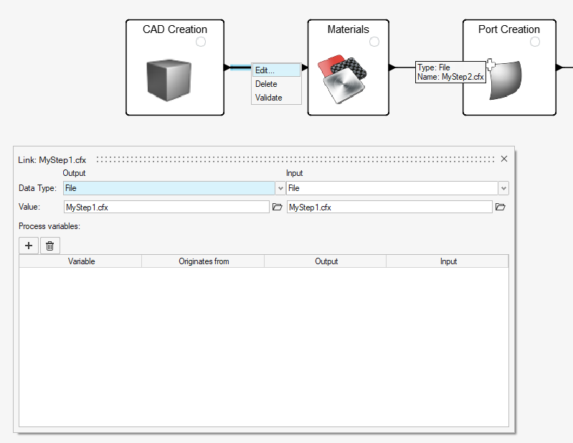573x443 pixels.
Task: Click the Originates from column header
Action: 204,261
